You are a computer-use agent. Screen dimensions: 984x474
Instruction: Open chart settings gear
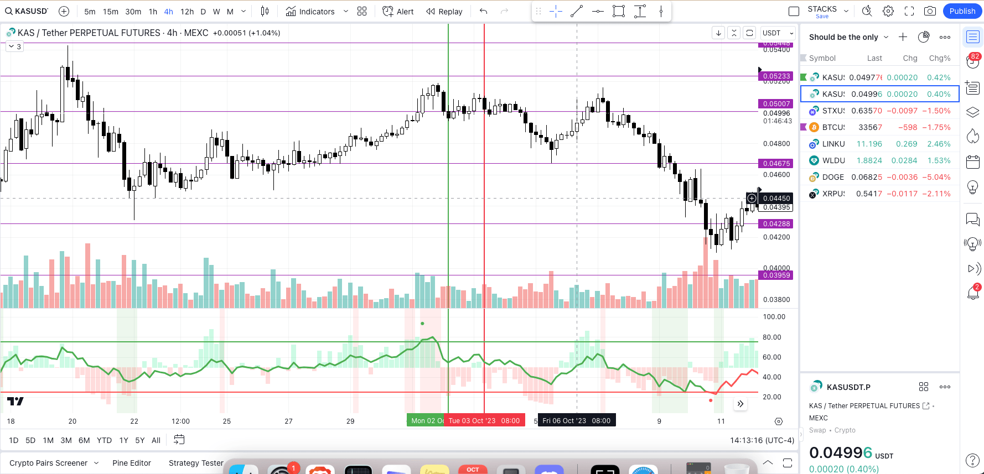coord(888,11)
